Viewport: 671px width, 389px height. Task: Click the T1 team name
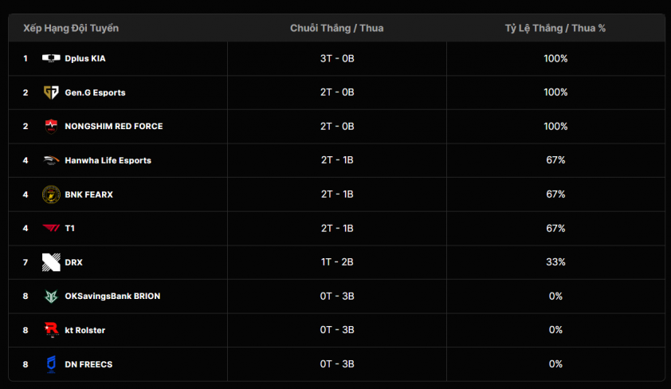[x=70, y=228]
